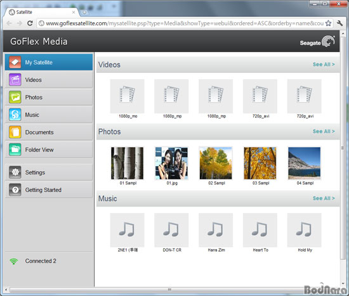
Task: Open Photos section in the sidebar
Action: (49, 97)
